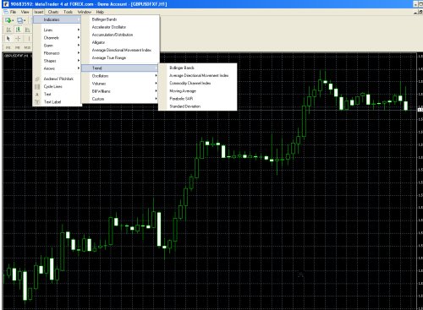Expand the Custom indicators submenu
This screenshot has width=423, height=310.
(x=120, y=99)
